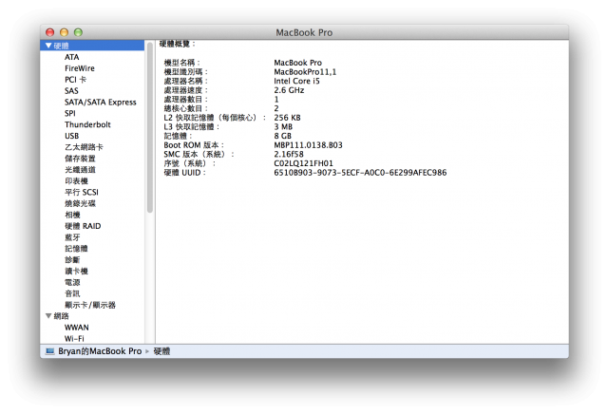Click the 硬體概覽 heading
The width and height of the screenshot is (608, 414).
click(x=177, y=44)
